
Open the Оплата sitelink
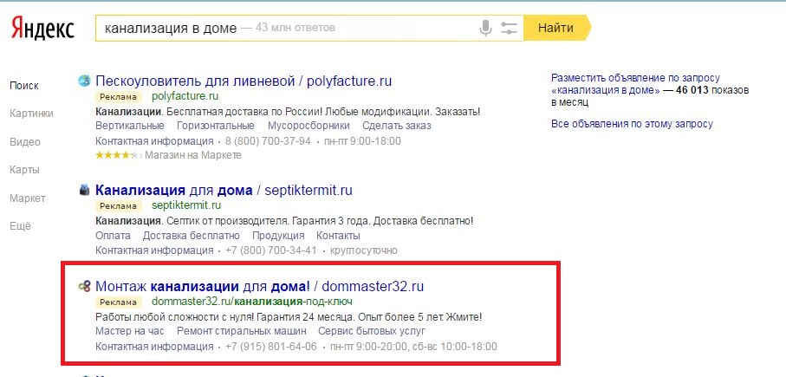point(113,235)
